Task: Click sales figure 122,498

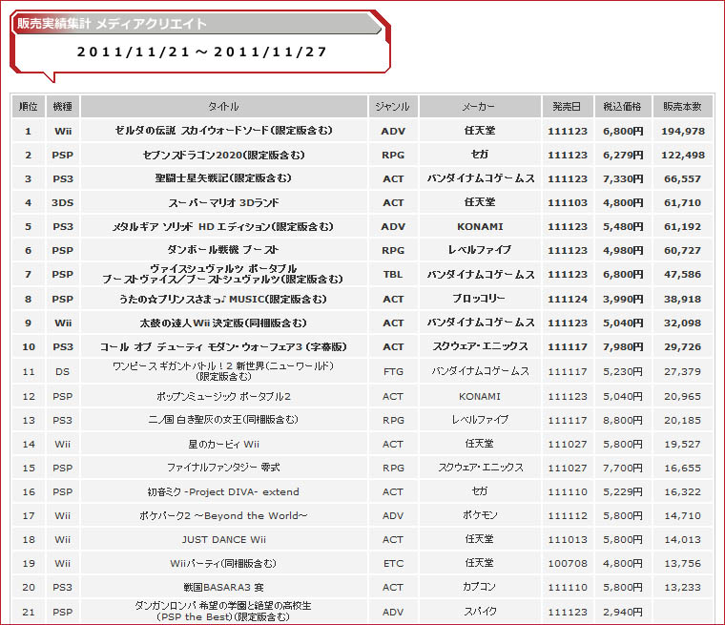Action: coord(683,156)
